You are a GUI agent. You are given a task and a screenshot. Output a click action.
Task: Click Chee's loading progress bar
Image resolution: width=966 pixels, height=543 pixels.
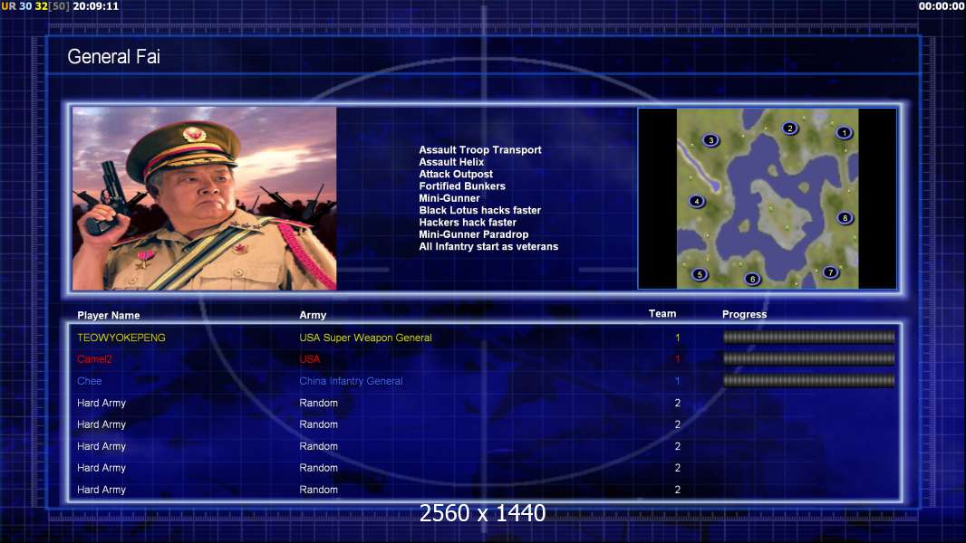pos(809,381)
